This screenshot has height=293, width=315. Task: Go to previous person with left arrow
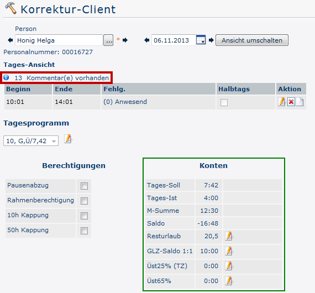click(x=11, y=40)
